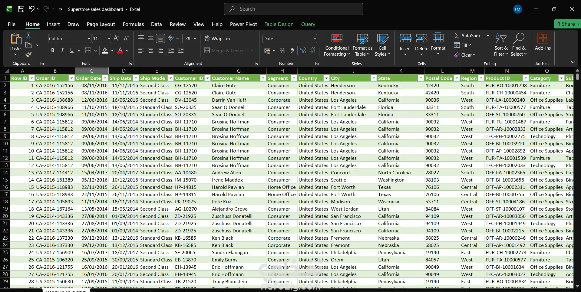Click the Borders icon
This screenshot has width=581, height=292.
pyautogui.click(x=88, y=51)
